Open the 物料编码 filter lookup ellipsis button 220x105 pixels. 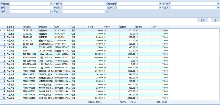pos(219,4)
